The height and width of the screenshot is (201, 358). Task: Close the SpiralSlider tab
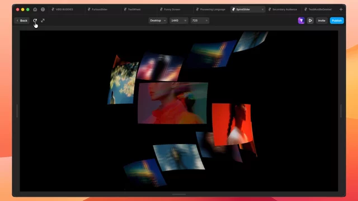(x=262, y=9)
